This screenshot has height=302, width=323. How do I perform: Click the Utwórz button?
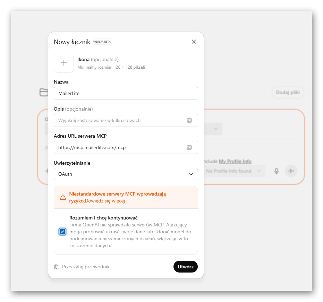coord(186,267)
